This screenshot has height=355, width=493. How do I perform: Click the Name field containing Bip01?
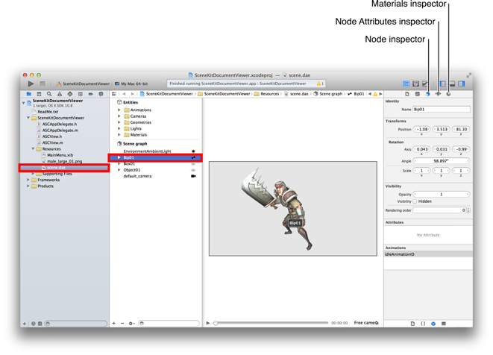442,110
